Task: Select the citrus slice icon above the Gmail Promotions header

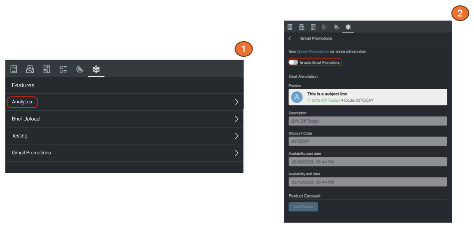Action: click(337, 27)
